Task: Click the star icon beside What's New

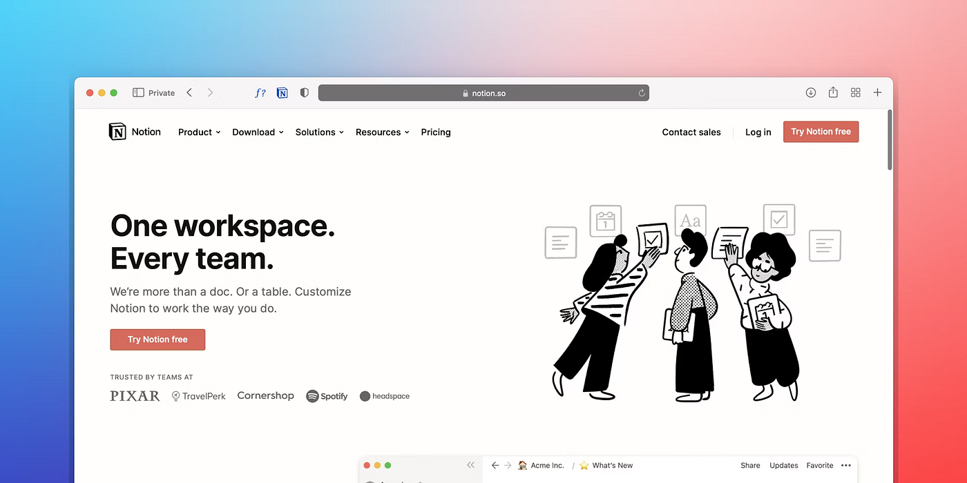Action: 584,466
